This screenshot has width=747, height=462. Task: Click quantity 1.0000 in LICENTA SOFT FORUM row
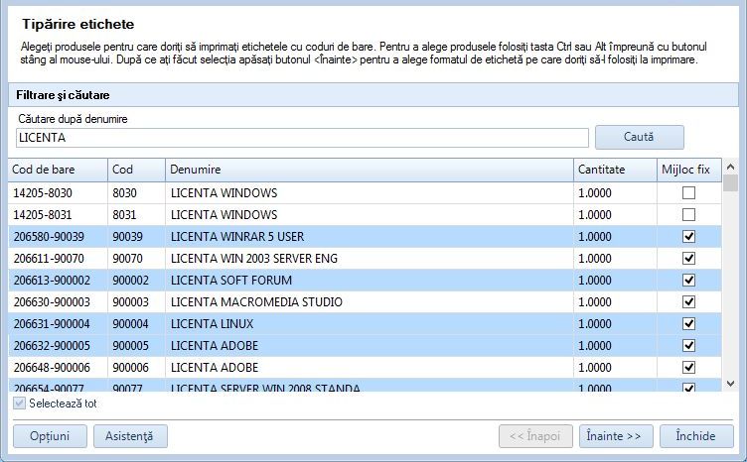coord(615,281)
